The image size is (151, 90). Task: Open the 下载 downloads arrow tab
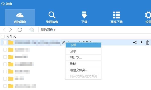pos(84,17)
